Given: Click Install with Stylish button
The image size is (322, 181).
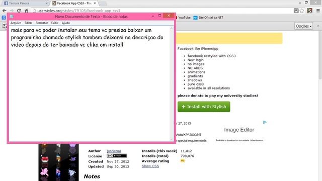Looking at the screenshot, I should (204, 107).
